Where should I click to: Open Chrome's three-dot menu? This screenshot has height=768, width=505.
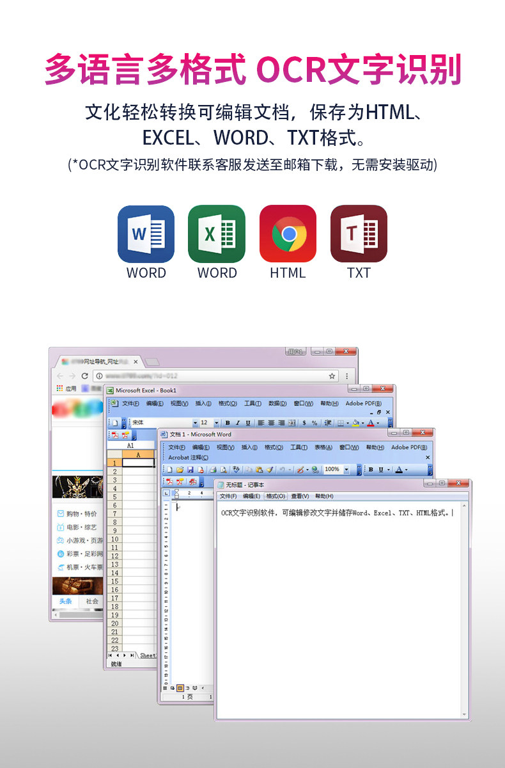(x=347, y=376)
